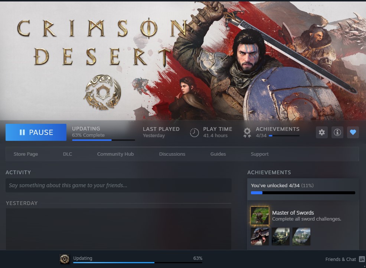Click the Crimson Desert emblem logo in banner
The height and width of the screenshot is (268, 366).
pos(102,92)
